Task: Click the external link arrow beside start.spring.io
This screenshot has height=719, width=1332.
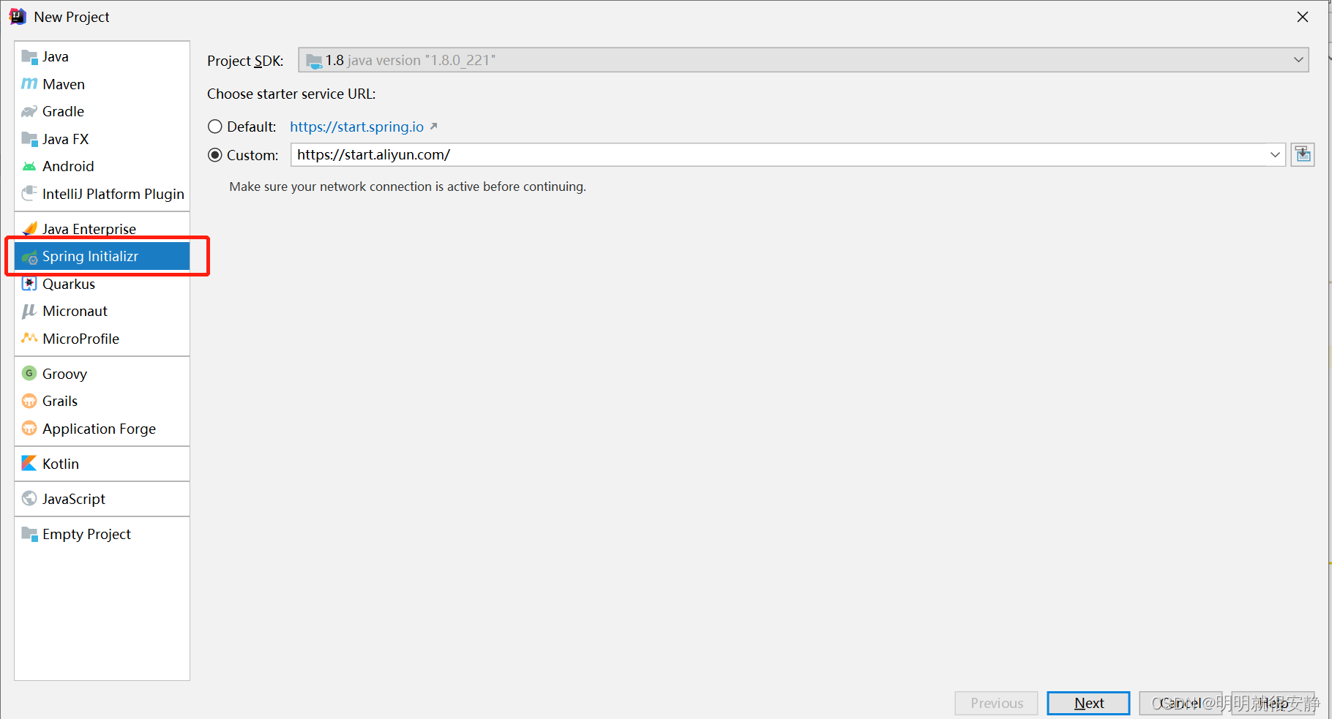Action: pyautogui.click(x=433, y=126)
